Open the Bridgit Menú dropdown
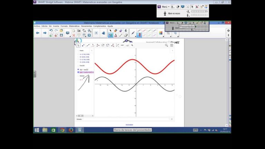This screenshot has height=149, width=265. (164, 7)
